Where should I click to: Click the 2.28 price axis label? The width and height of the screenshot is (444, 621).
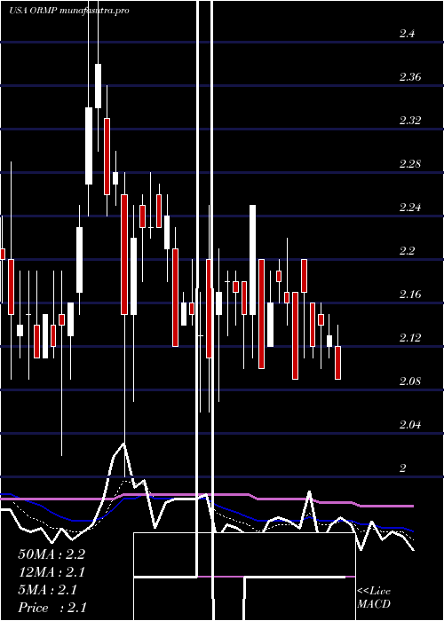(410, 164)
